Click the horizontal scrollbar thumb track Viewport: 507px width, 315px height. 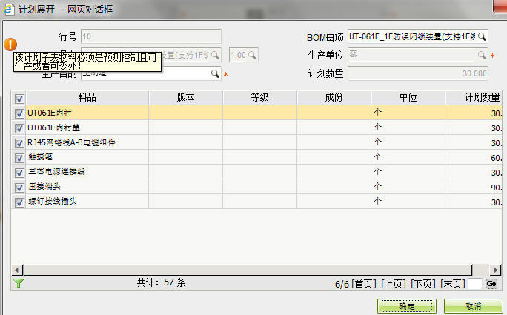pos(248,270)
